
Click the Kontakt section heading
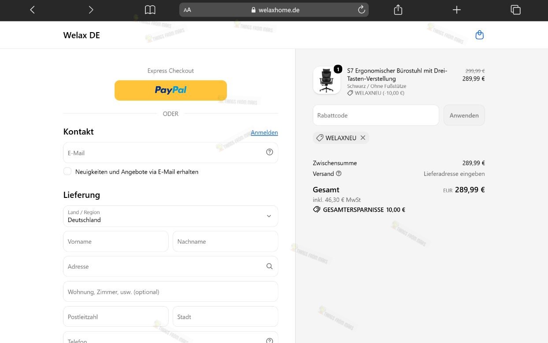(78, 131)
